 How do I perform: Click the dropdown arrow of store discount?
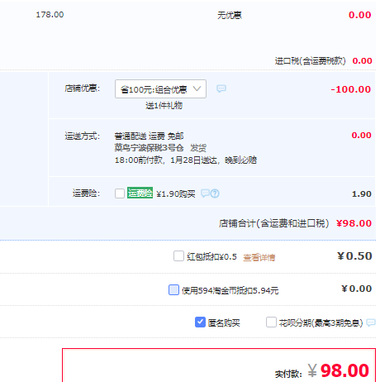click(197, 88)
